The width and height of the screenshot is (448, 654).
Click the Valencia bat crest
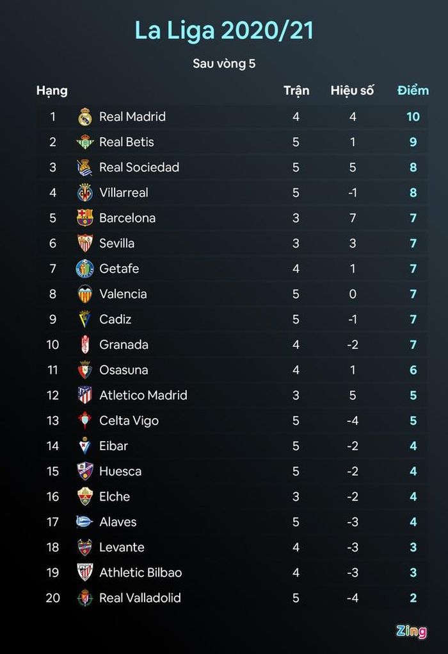[85, 294]
